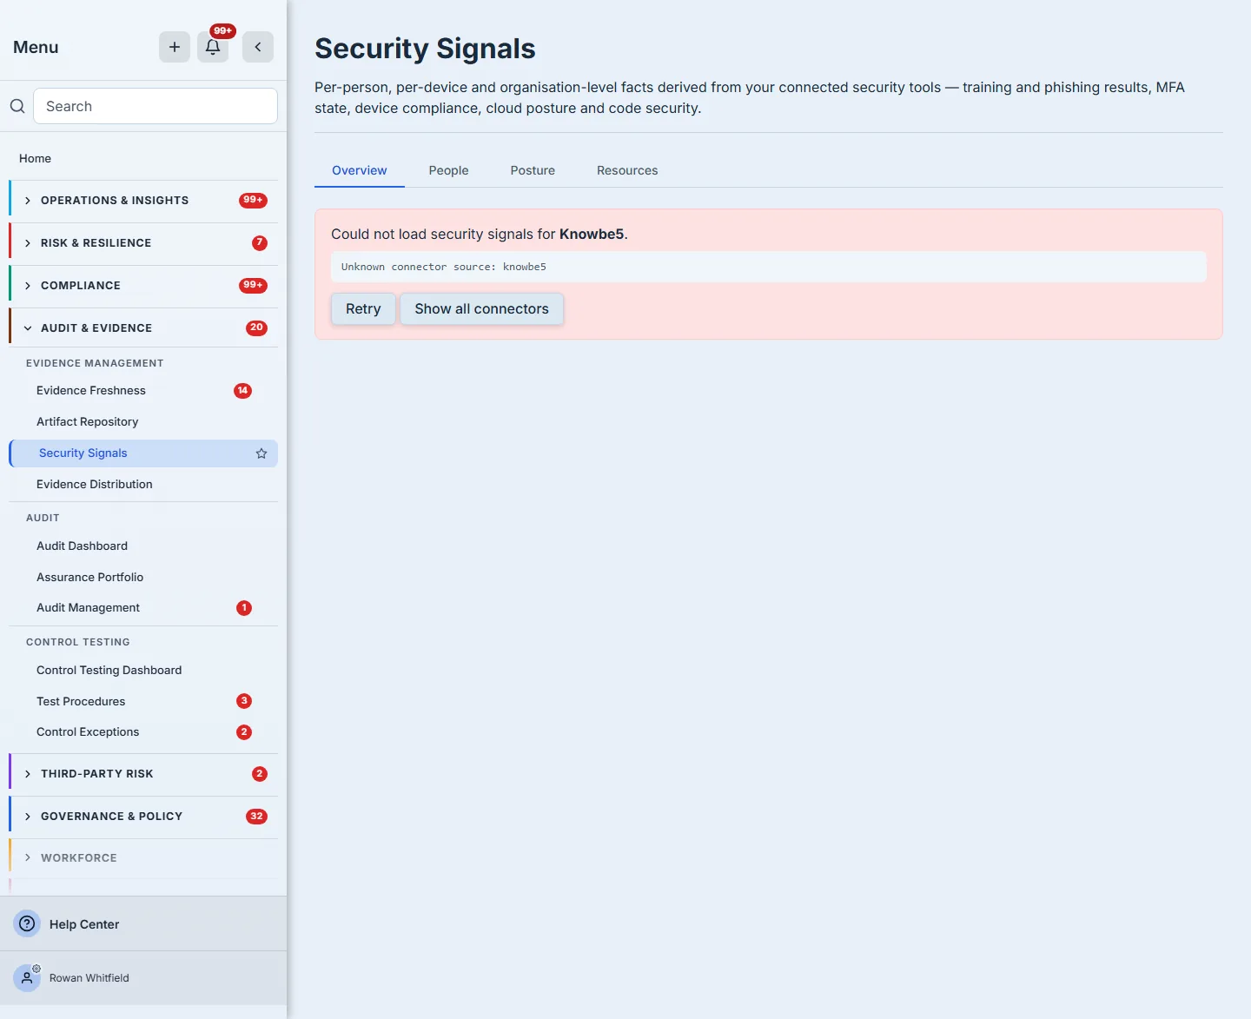Click the Help Center question mark icon
The image size is (1251, 1019).
tap(27, 923)
